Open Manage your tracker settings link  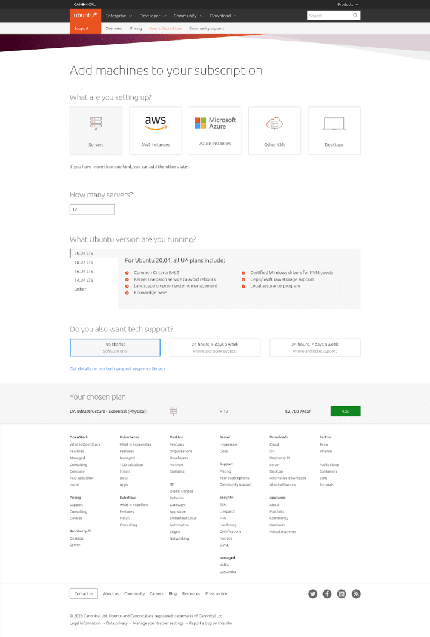[158, 623]
